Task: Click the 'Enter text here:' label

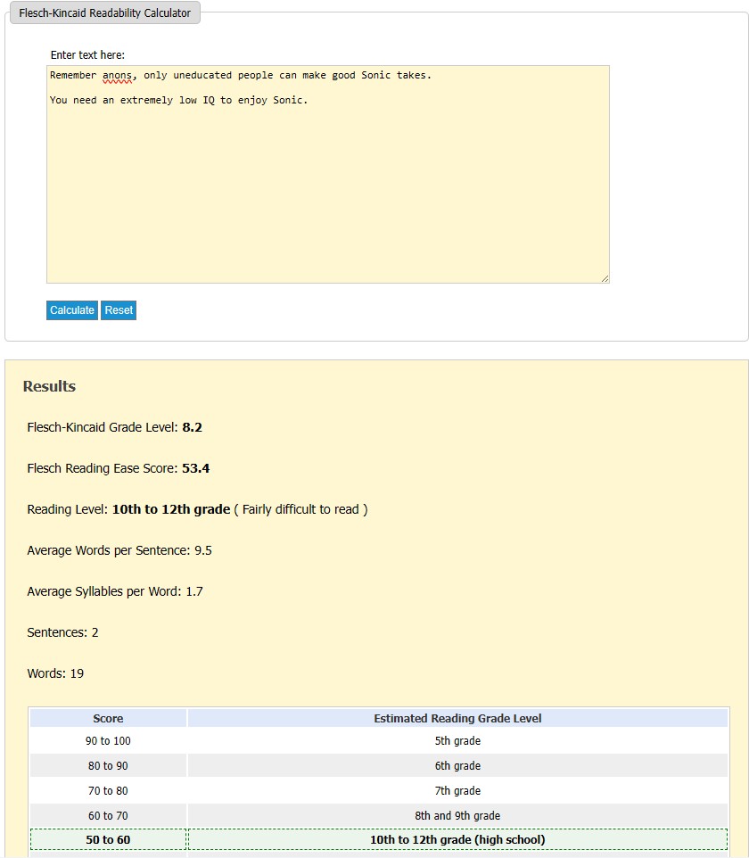Action: point(87,54)
